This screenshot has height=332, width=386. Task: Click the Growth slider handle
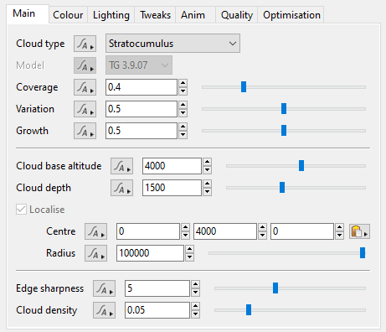[284, 131]
